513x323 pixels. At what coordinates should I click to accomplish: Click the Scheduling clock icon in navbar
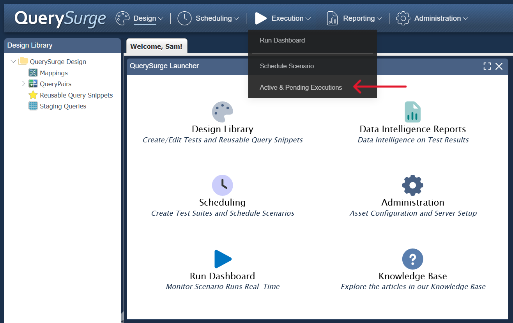[x=184, y=18]
